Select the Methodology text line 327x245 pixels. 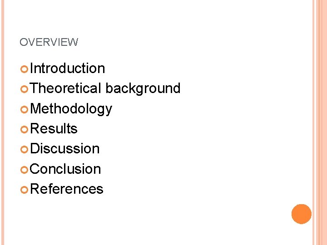click(x=71, y=109)
